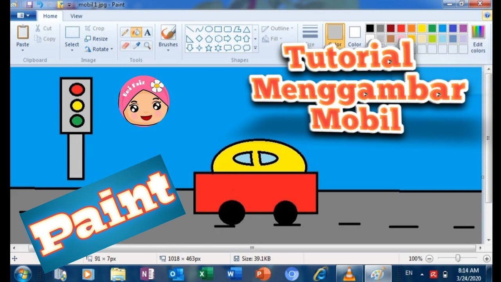The width and height of the screenshot is (501, 282).
Task: Choose the Triangle shape
Action: (247, 29)
